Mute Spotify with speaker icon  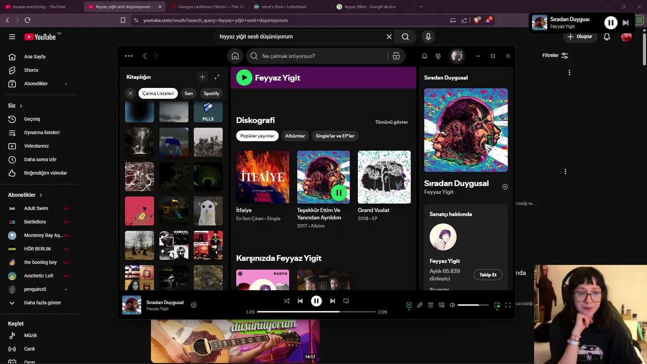[x=452, y=305]
